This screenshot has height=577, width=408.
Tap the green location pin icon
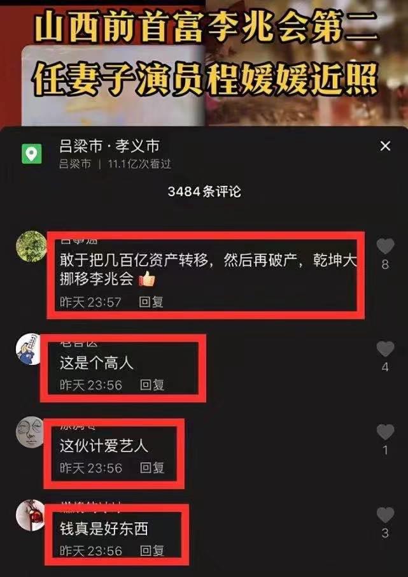pyautogui.click(x=32, y=154)
